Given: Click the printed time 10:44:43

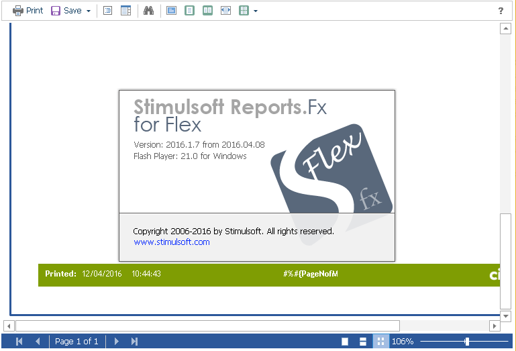Looking at the screenshot, I should coord(146,274).
